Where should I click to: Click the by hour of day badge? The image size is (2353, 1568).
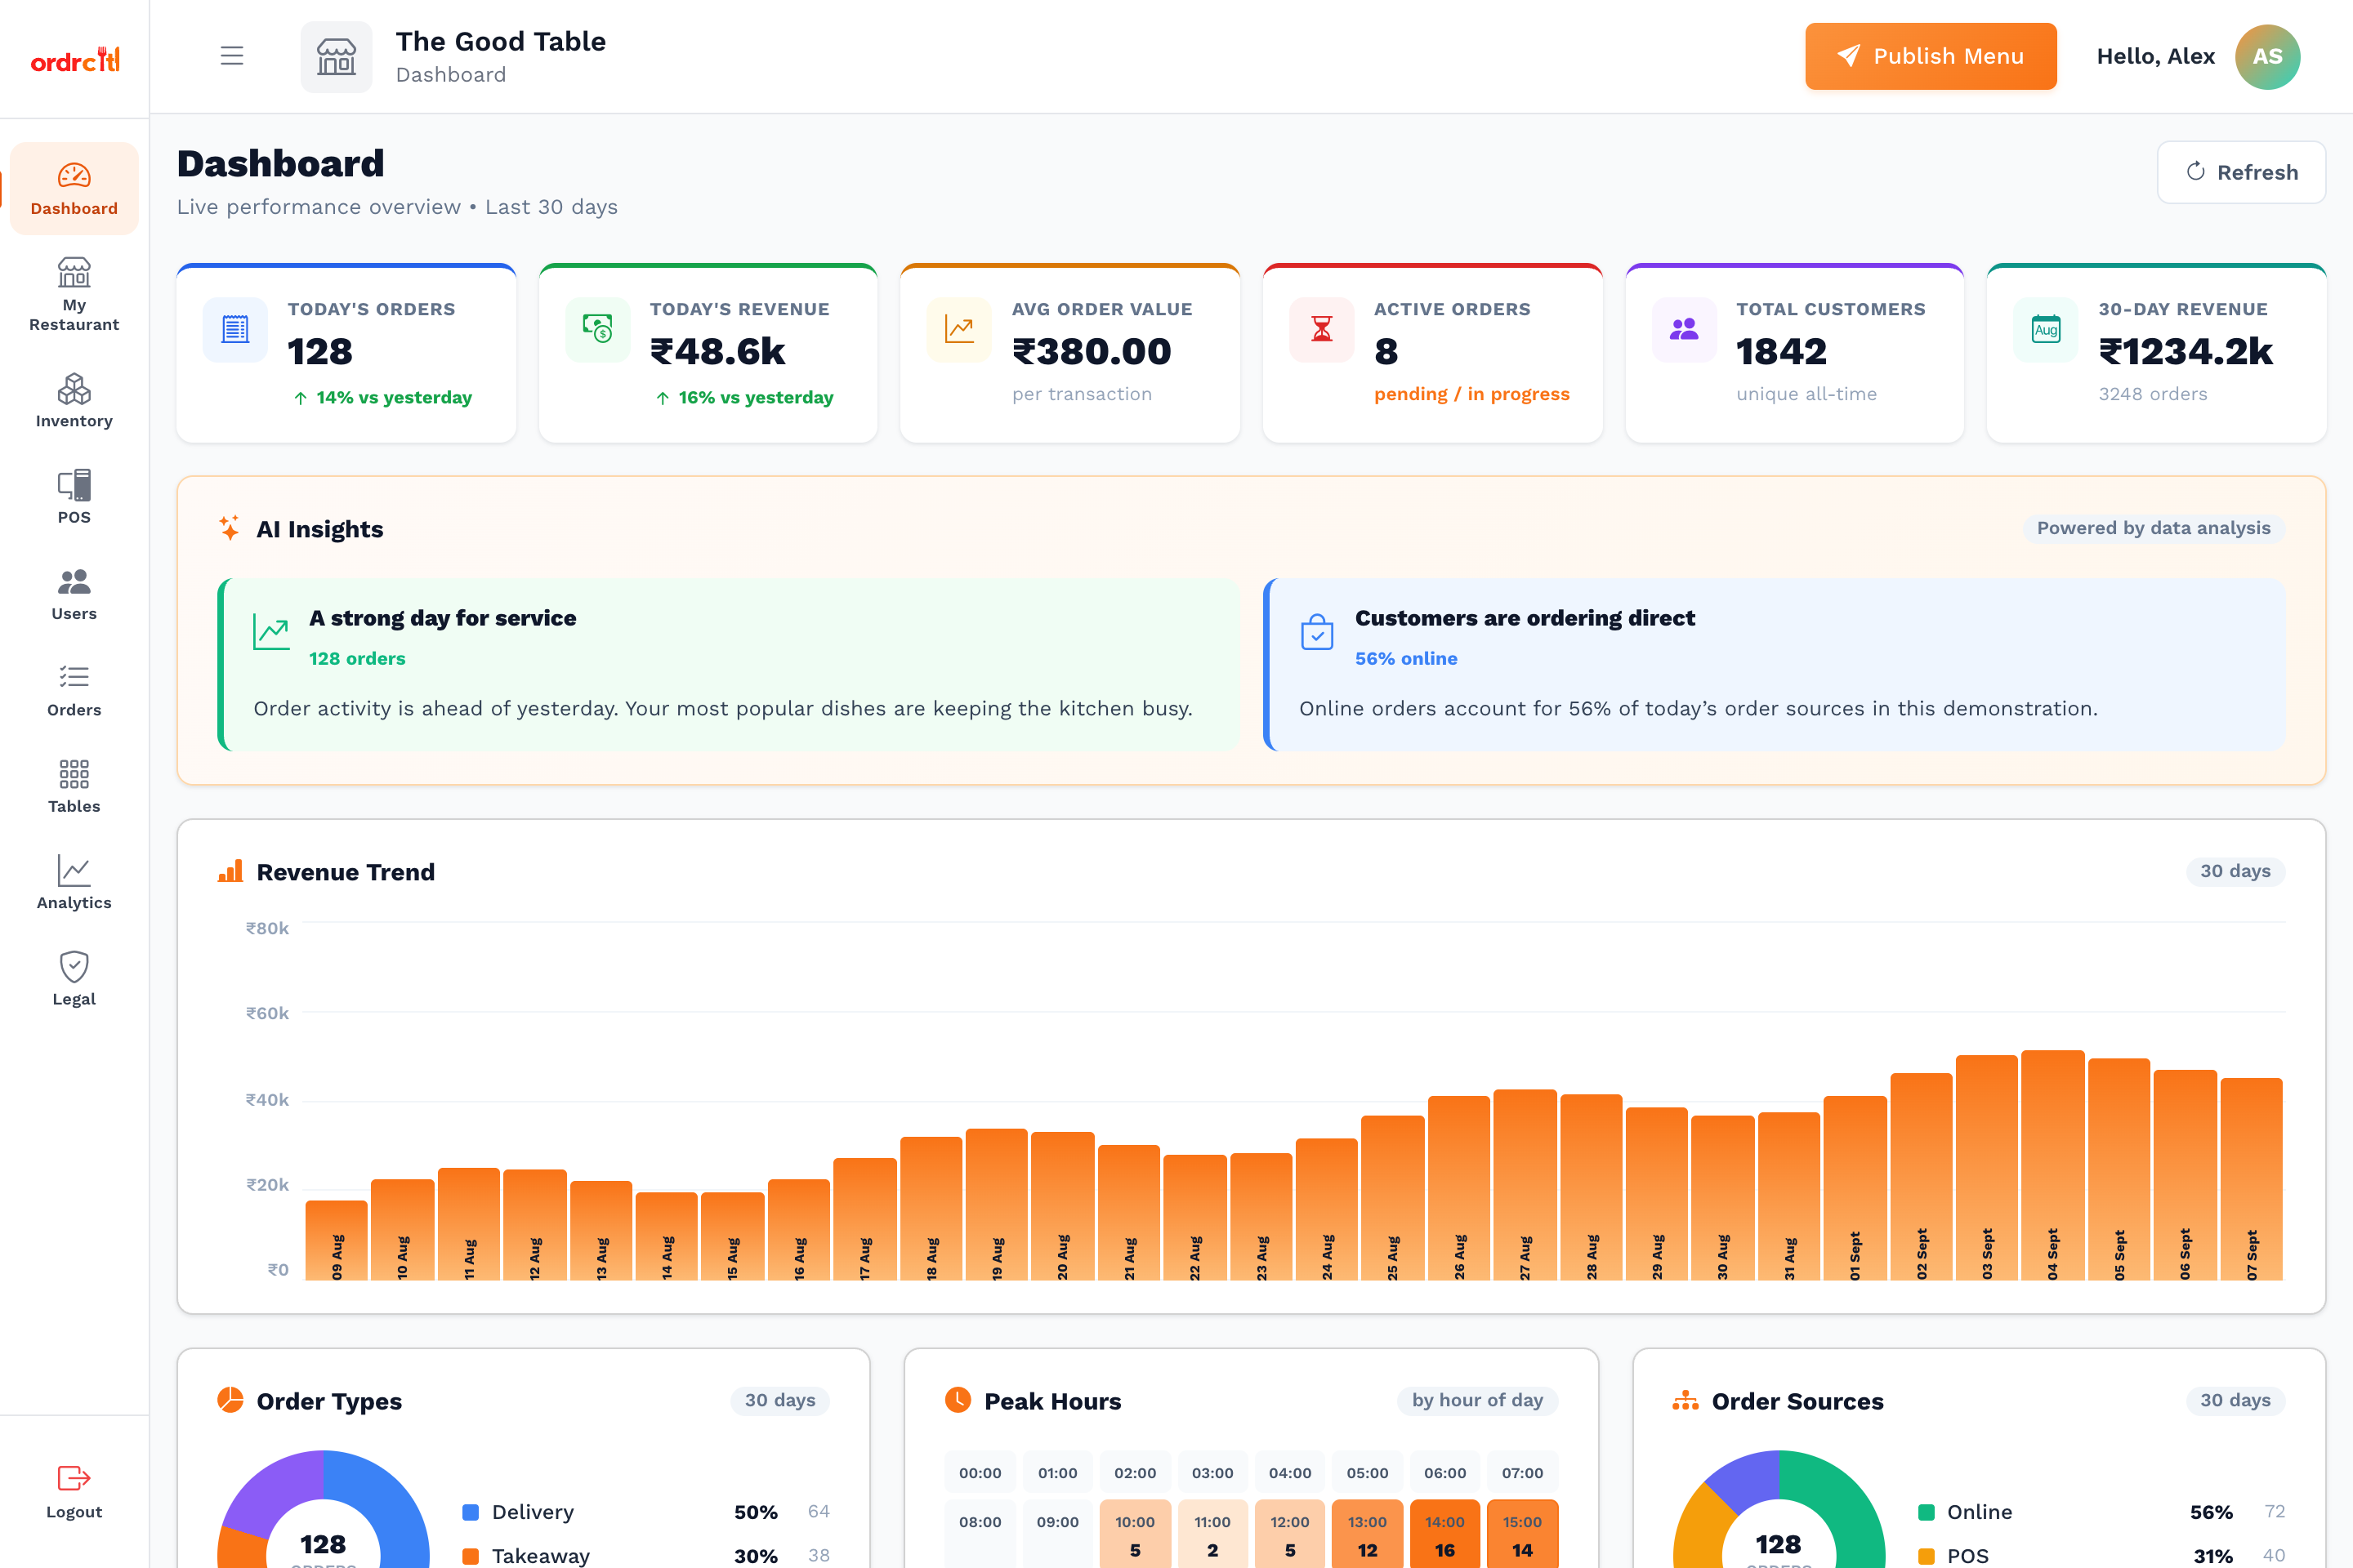coord(1476,1400)
